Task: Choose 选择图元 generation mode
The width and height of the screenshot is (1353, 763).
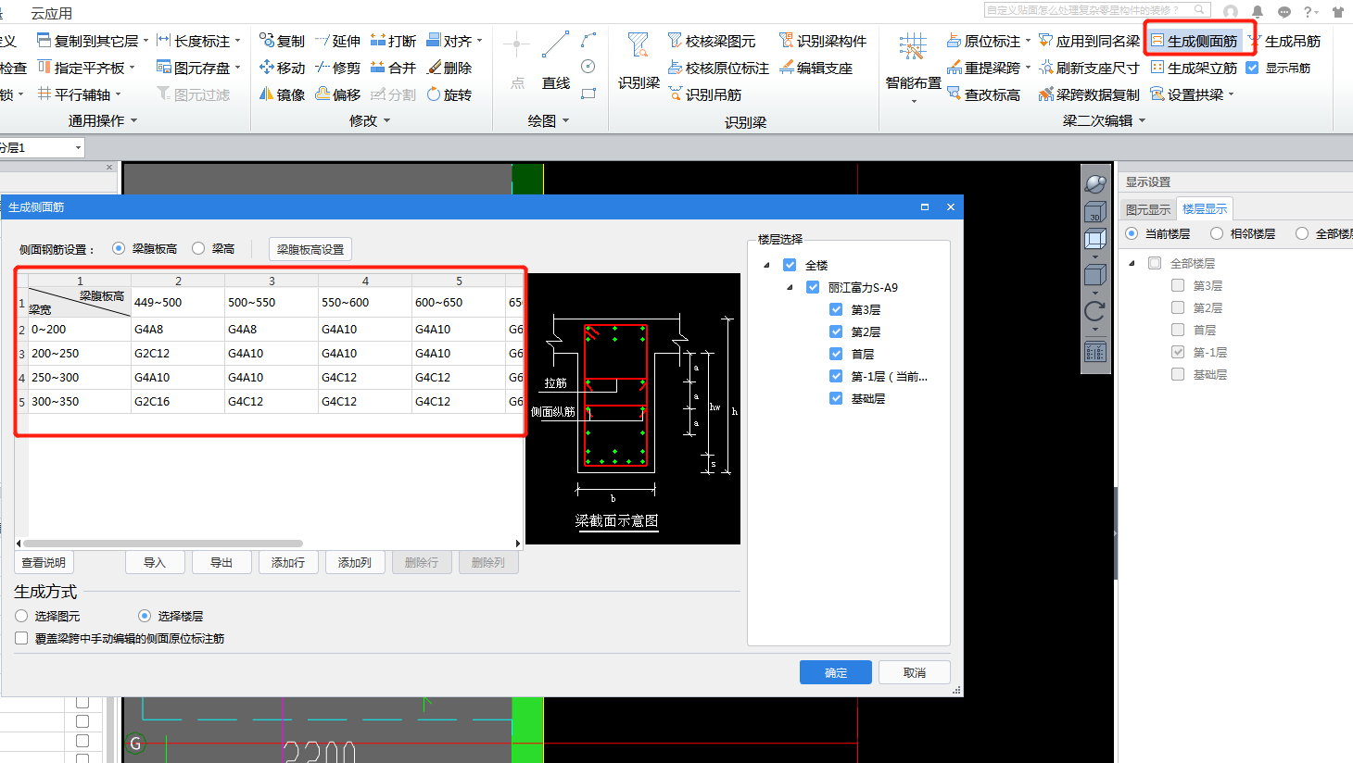Action: 21,616
